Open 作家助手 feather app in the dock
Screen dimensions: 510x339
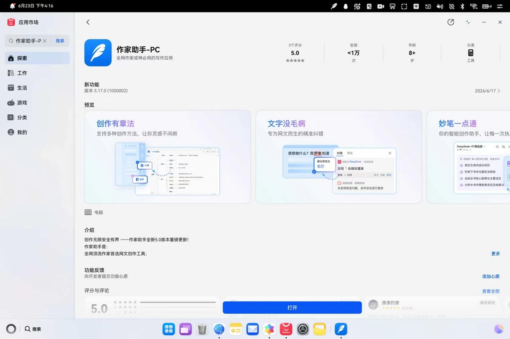341,329
